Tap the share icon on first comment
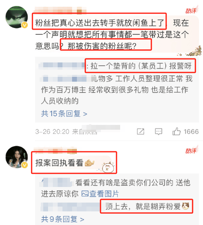 pos(141,131)
